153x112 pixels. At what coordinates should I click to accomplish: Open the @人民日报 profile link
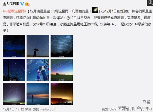(x=11, y=4)
